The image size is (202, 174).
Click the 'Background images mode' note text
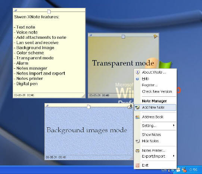pos(87,130)
